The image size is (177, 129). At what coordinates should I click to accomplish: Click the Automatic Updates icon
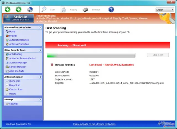7,40
